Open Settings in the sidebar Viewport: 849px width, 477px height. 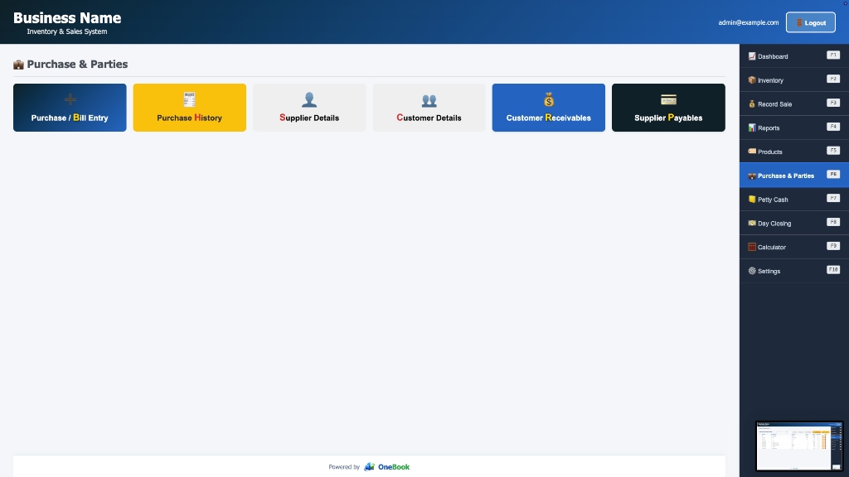pos(793,271)
